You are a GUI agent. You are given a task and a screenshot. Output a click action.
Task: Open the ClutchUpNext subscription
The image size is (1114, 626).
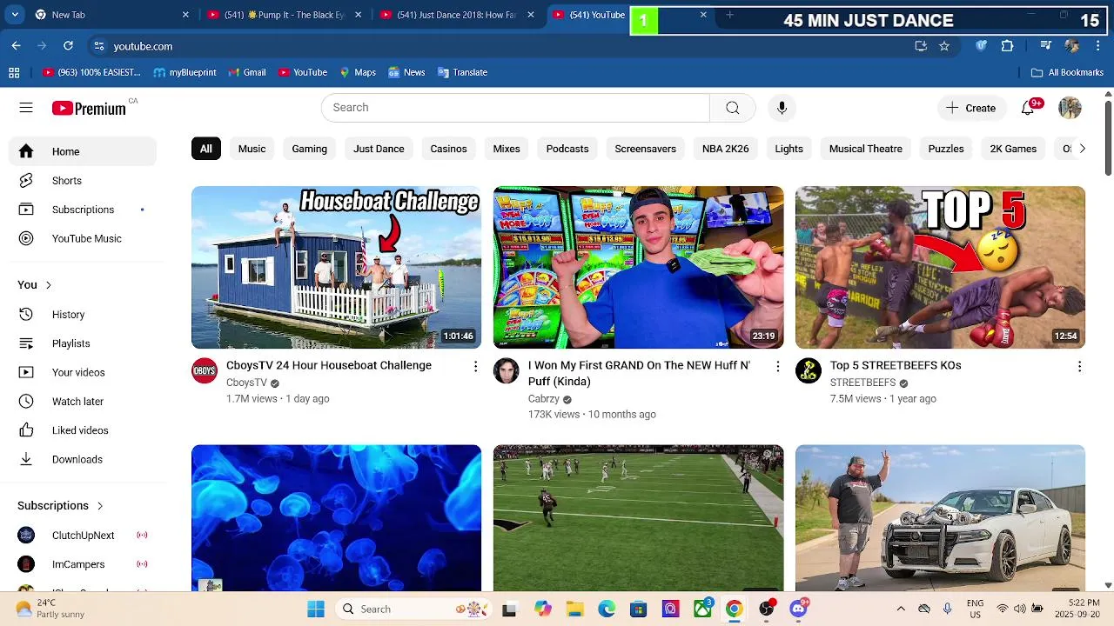click(83, 535)
